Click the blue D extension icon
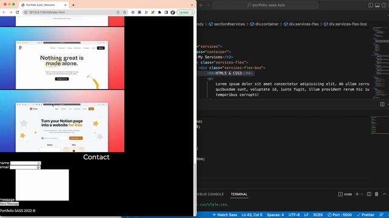 pyautogui.click(x=146, y=12)
